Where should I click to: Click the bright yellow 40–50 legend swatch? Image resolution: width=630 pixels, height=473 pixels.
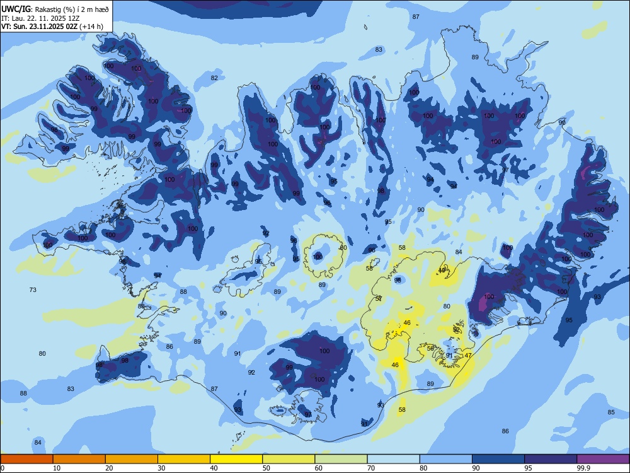tap(236, 459)
